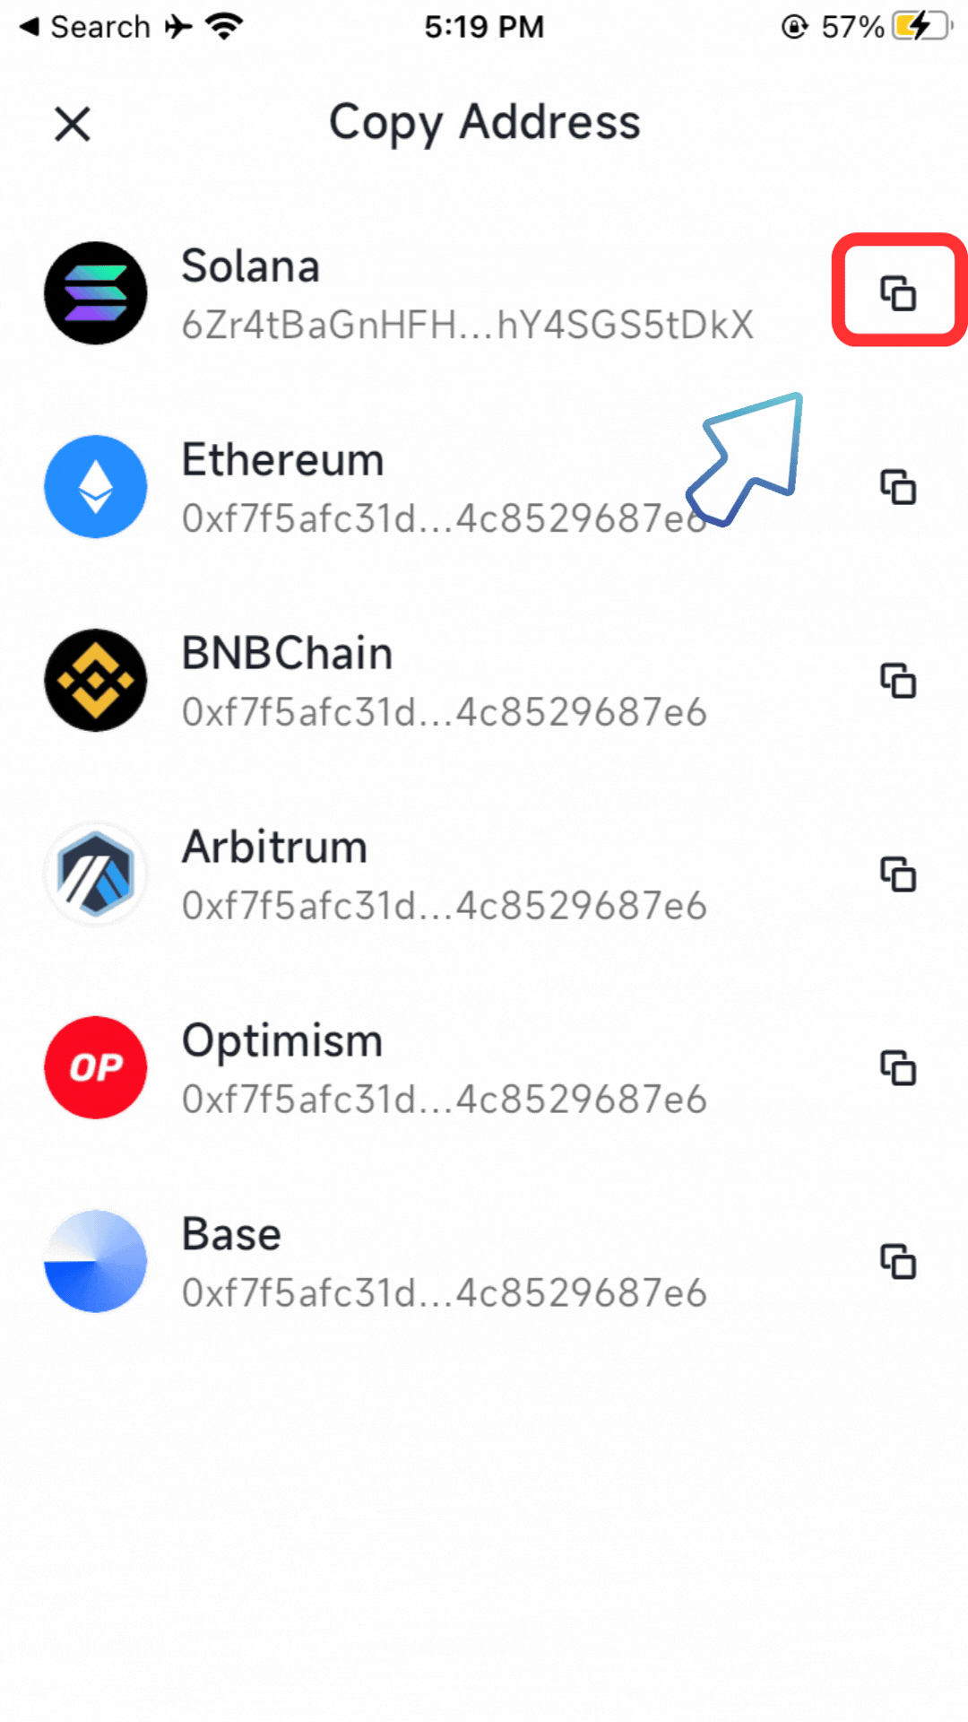This screenshot has width=968, height=1722.
Task: Select the Solana network name
Action: pyautogui.click(x=250, y=266)
